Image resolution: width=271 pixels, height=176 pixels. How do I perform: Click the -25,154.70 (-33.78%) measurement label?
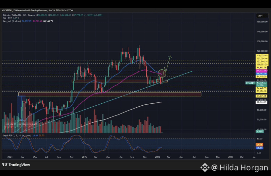[x=21, y=124]
